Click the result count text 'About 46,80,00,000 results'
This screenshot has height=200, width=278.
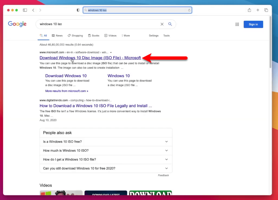[56, 45]
